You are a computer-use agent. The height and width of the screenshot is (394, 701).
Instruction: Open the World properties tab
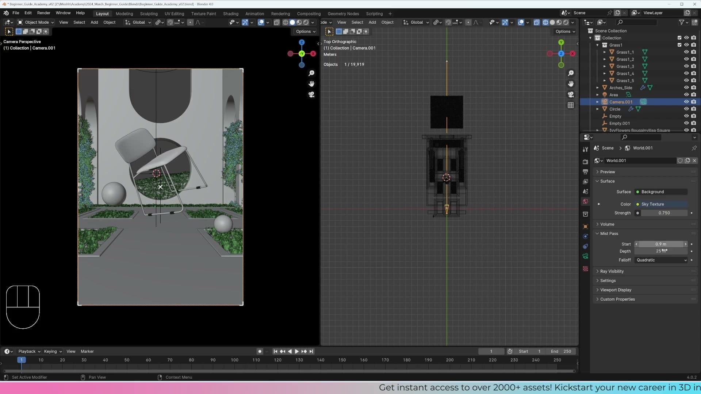(x=585, y=201)
